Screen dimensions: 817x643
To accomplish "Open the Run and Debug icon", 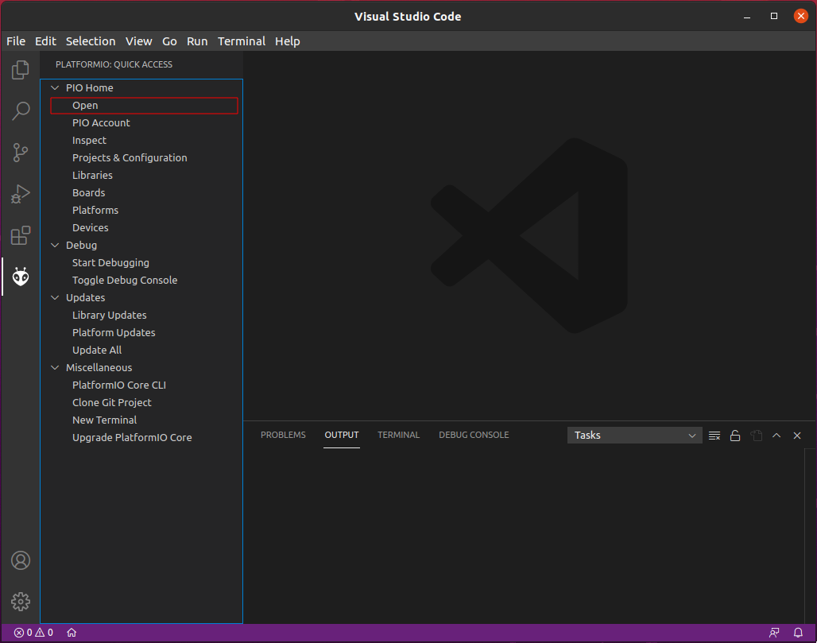I will click(21, 194).
